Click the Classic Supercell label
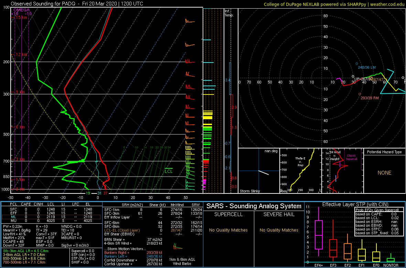The height and width of the screenshot is (268, 406). [x=352, y=157]
